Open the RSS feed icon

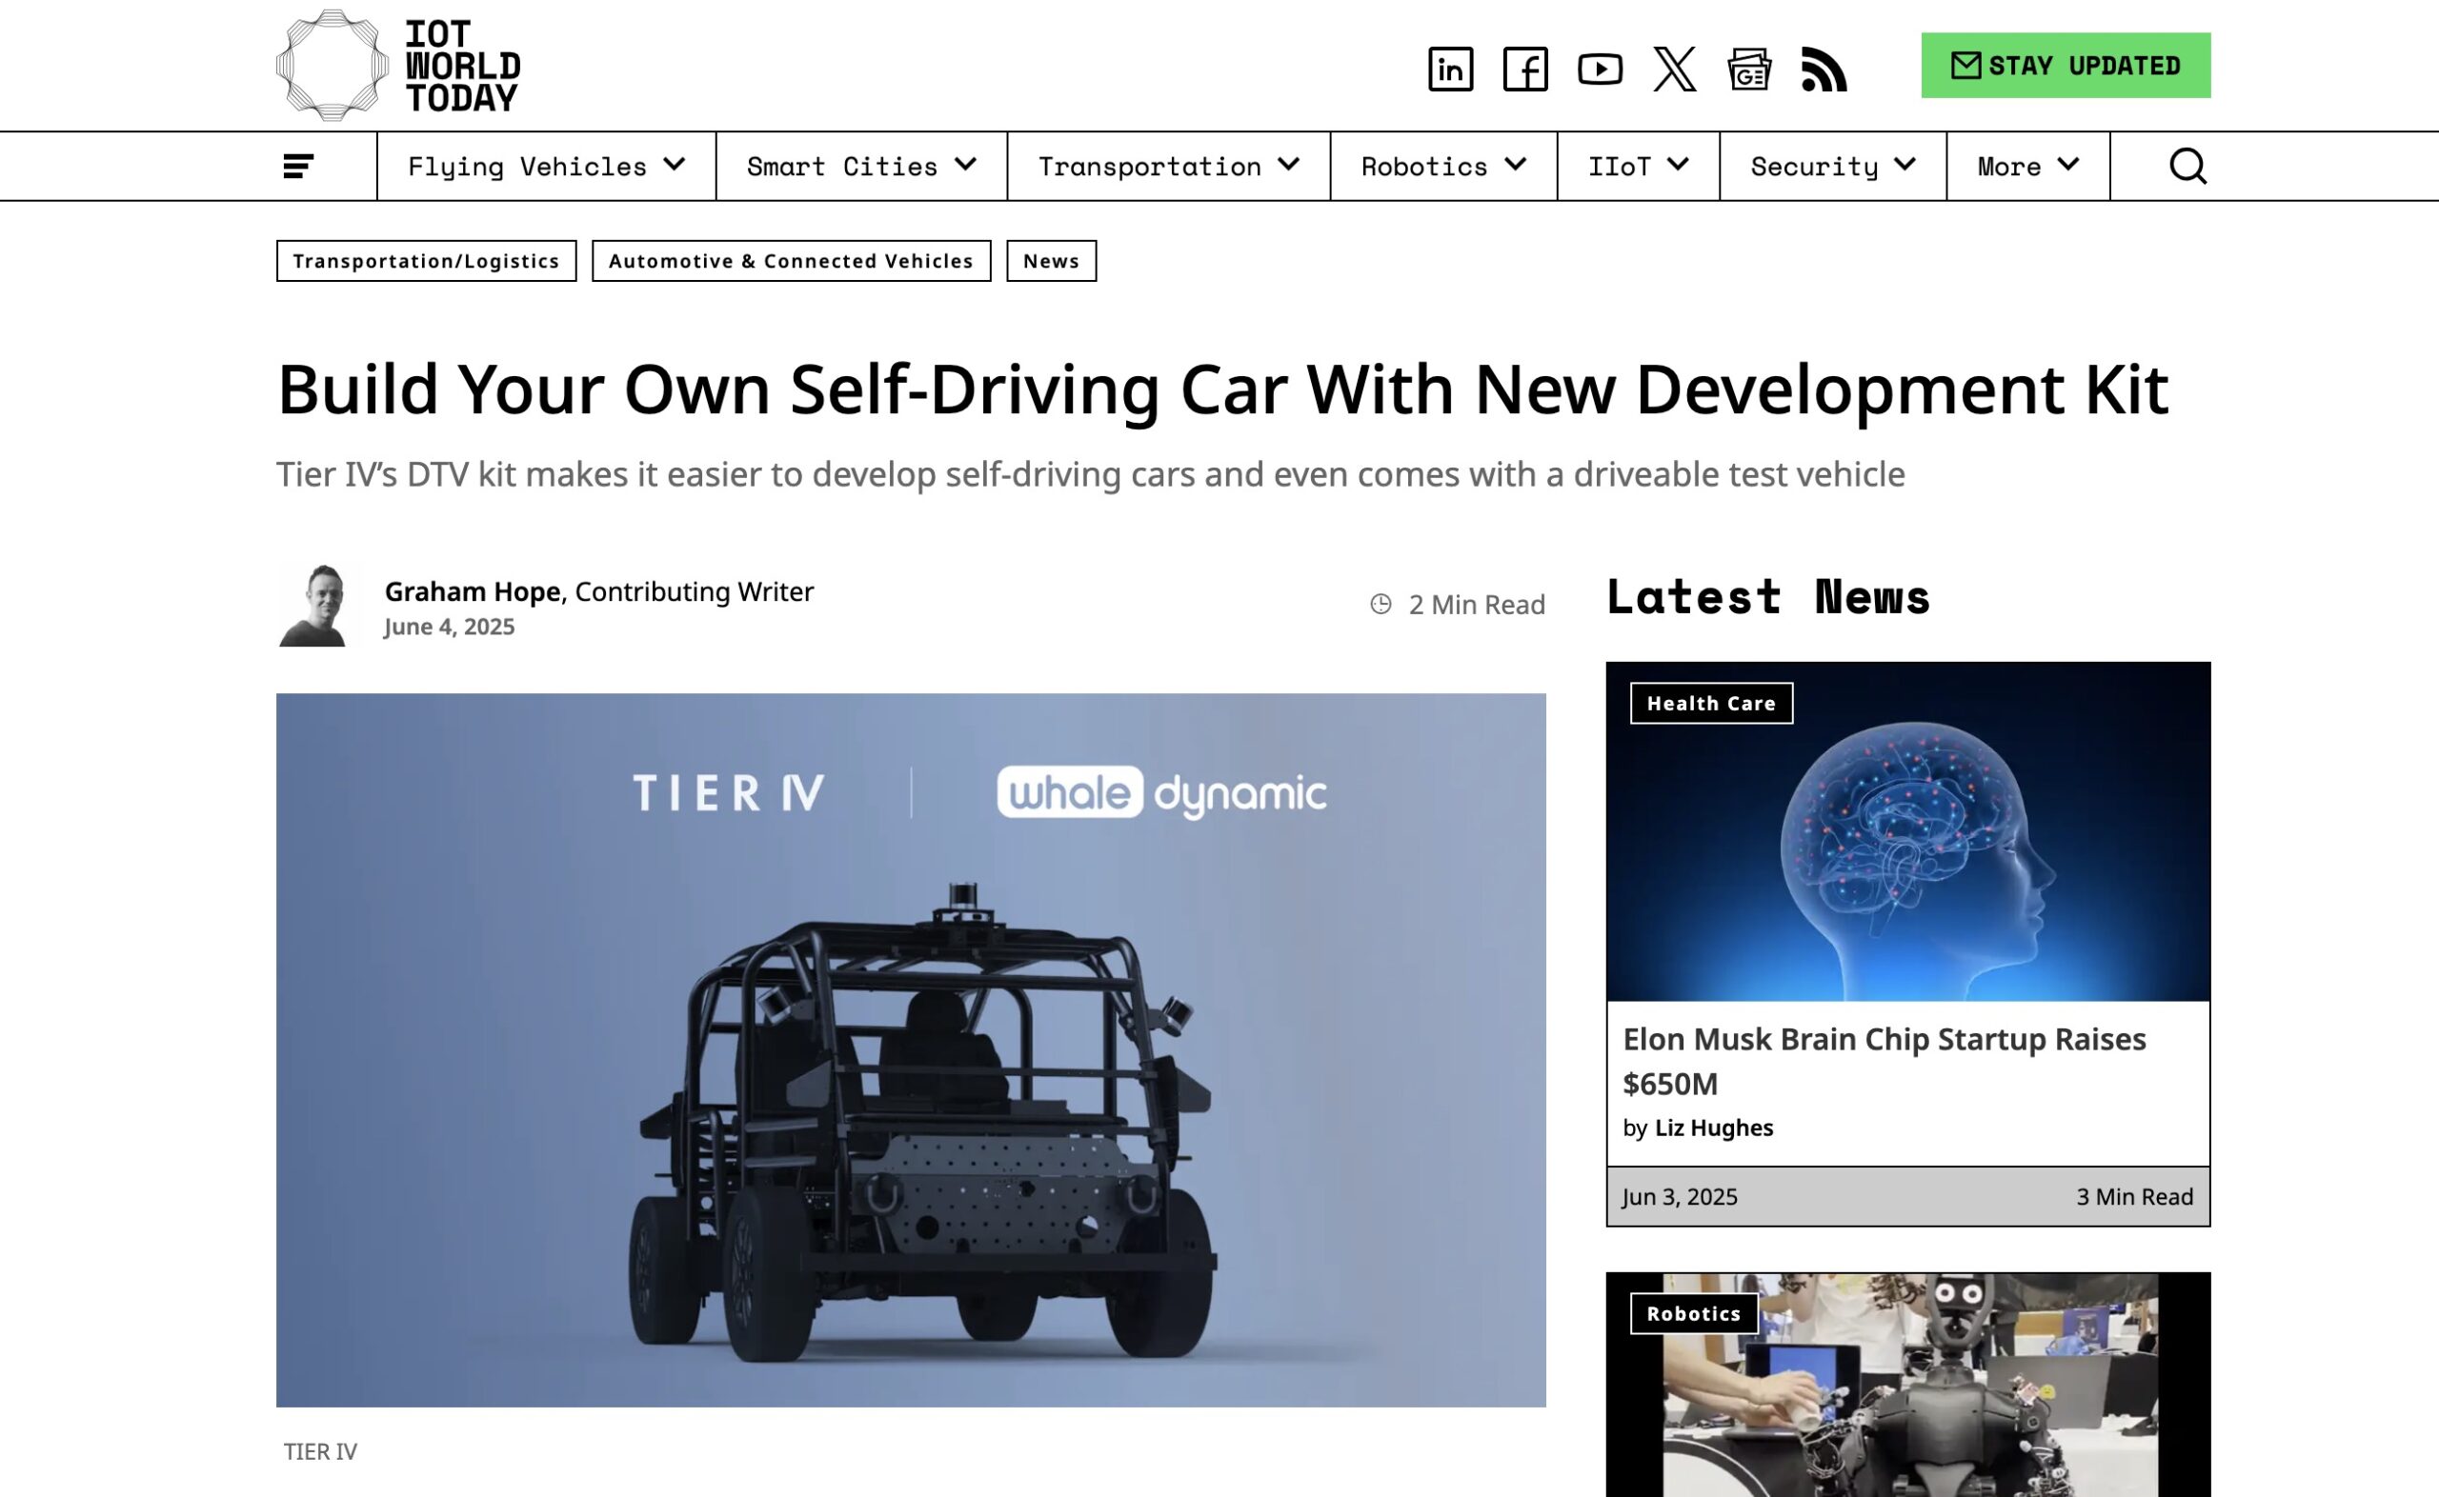(x=1824, y=69)
